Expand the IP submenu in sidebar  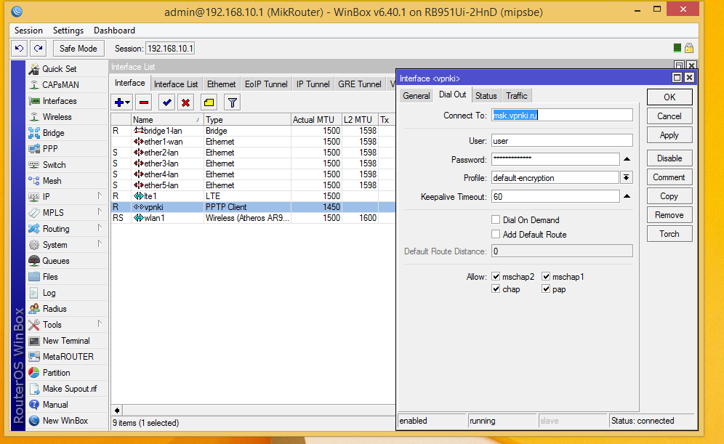(x=100, y=196)
